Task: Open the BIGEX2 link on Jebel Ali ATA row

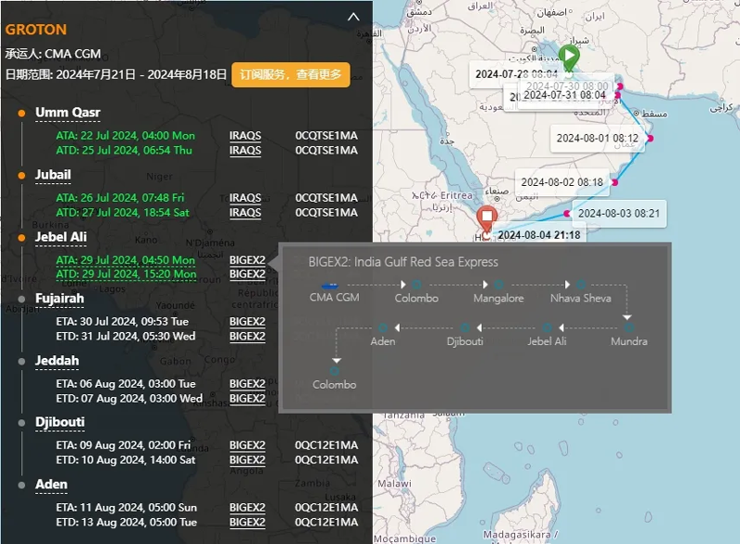Action: (x=247, y=260)
